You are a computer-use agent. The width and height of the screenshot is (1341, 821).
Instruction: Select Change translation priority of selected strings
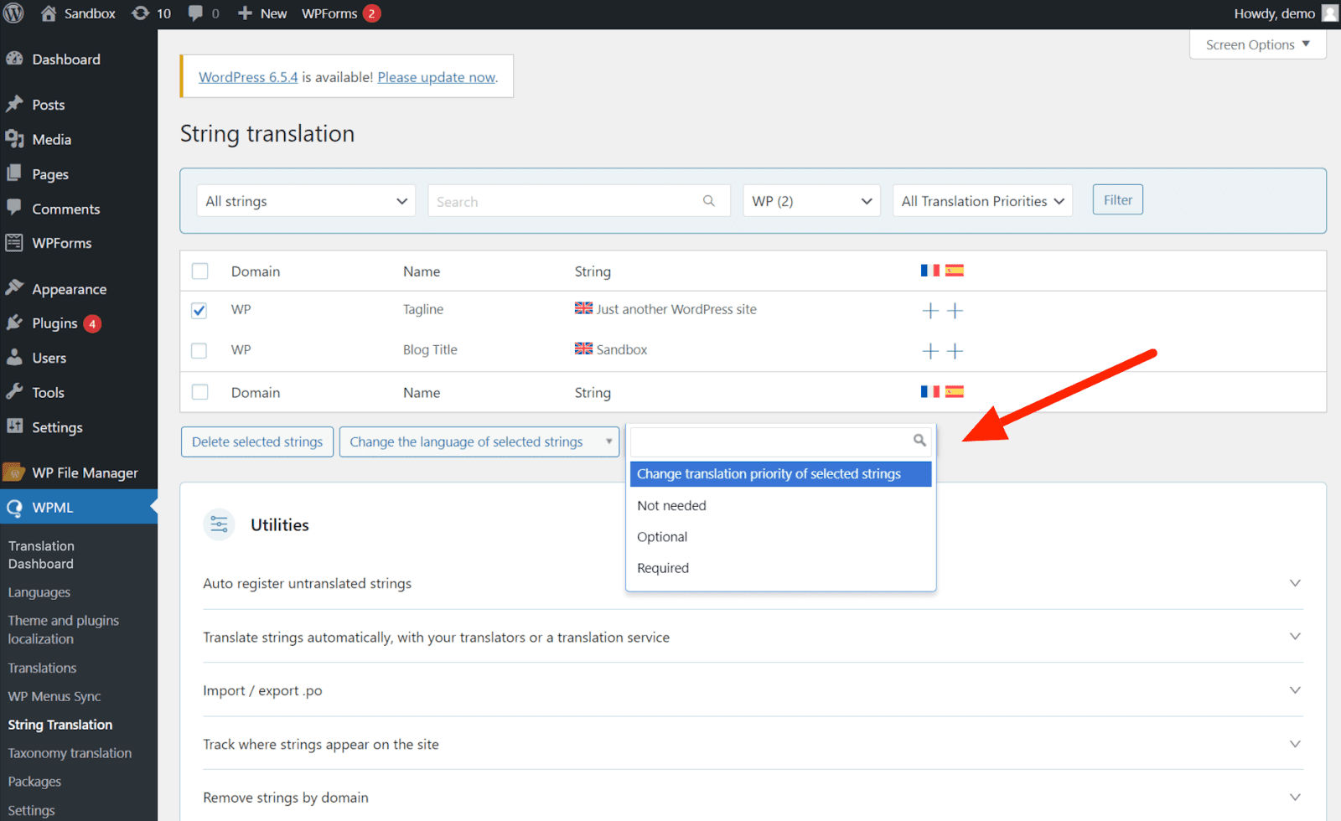tap(780, 474)
